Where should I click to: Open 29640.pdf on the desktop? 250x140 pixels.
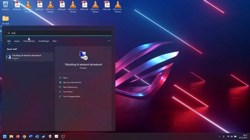click(x=17, y=5)
